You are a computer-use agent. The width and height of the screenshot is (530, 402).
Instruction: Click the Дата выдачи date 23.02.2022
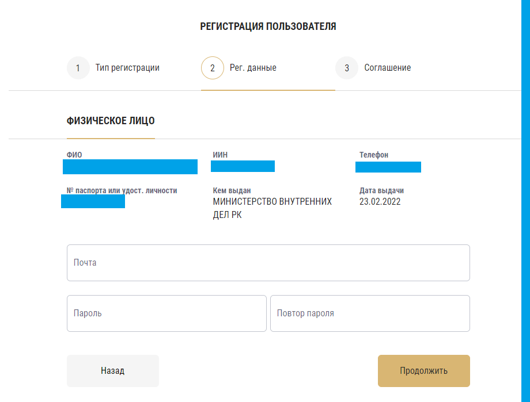click(380, 201)
